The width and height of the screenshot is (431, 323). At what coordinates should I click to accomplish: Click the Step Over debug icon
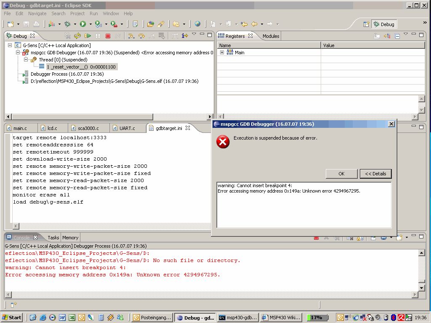[141, 36]
